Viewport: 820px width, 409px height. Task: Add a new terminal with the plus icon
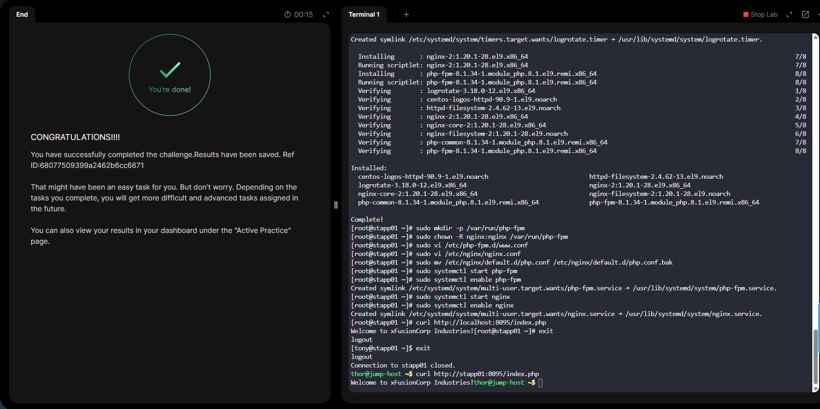(406, 14)
